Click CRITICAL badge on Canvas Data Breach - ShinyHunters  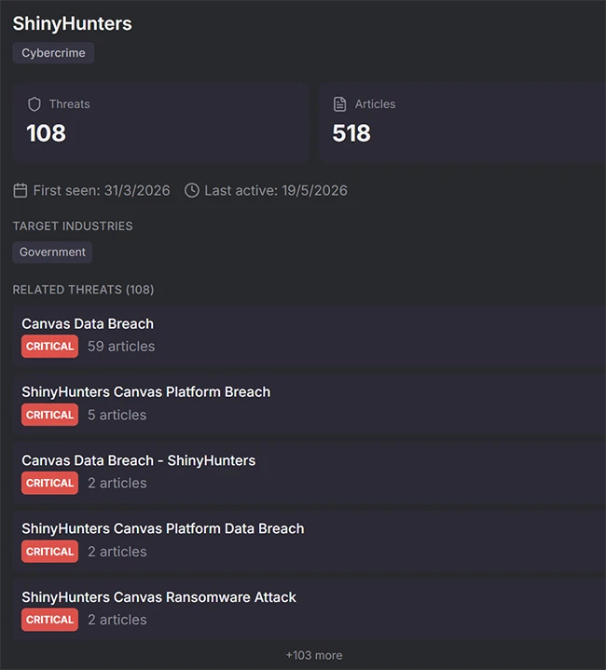click(x=50, y=483)
